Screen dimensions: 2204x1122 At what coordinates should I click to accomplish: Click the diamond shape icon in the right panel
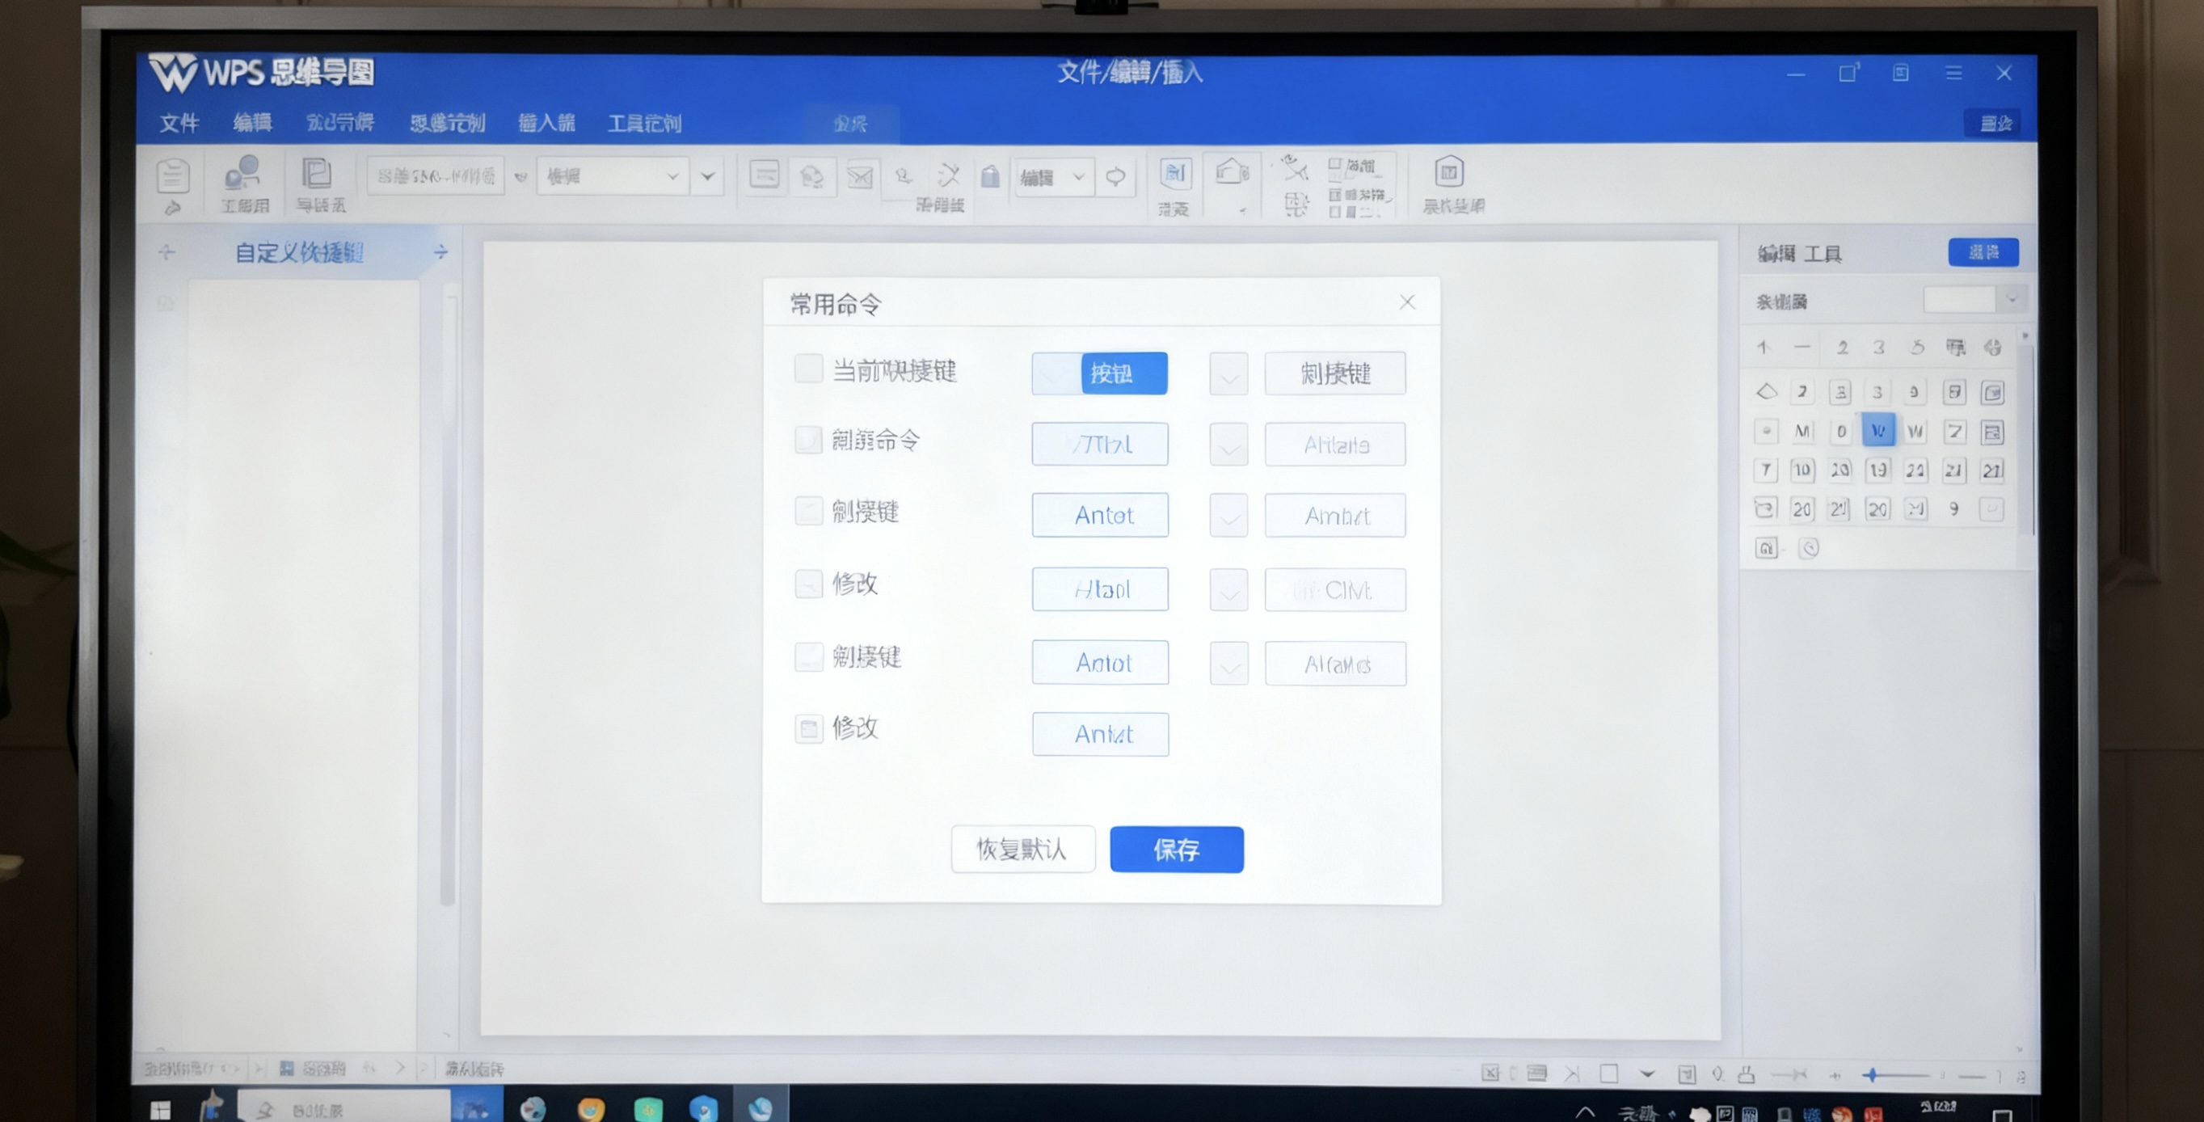click(x=1766, y=391)
